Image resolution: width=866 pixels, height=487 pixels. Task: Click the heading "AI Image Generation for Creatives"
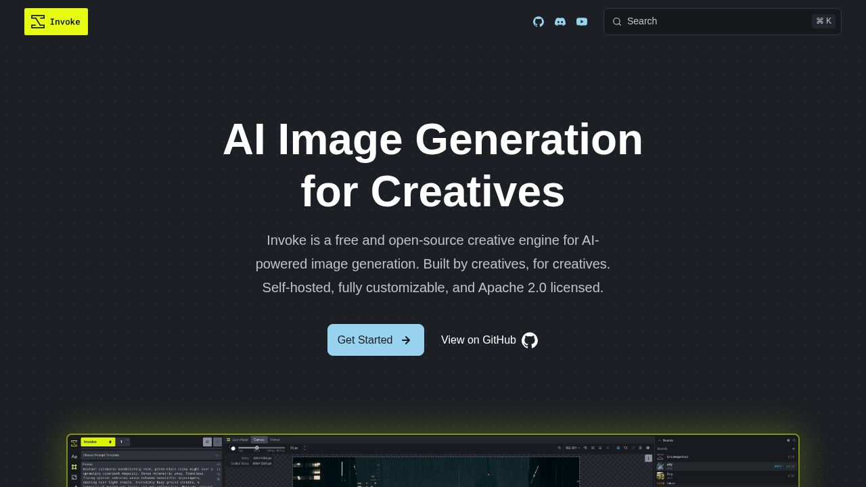click(x=433, y=165)
